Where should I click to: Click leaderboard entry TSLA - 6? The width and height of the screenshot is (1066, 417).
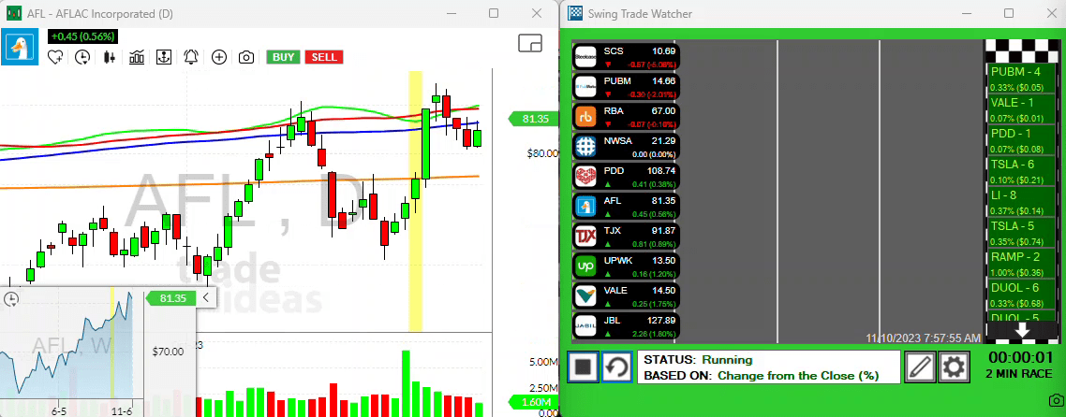coord(1021,171)
